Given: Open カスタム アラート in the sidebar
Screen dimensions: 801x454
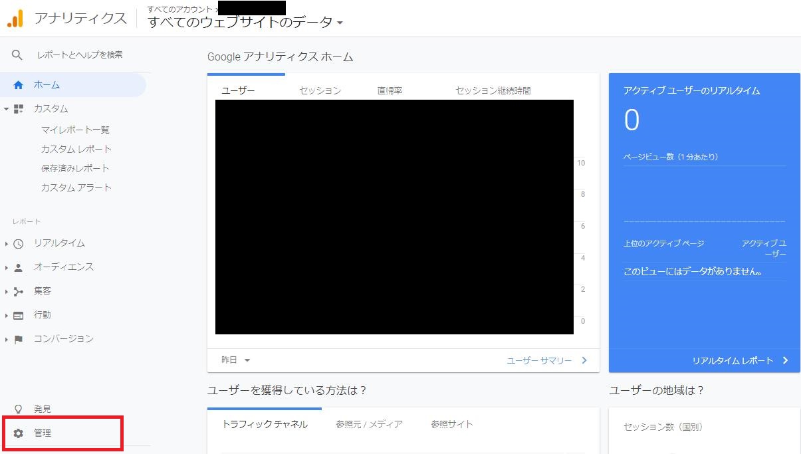Looking at the screenshot, I should [x=76, y=187].
